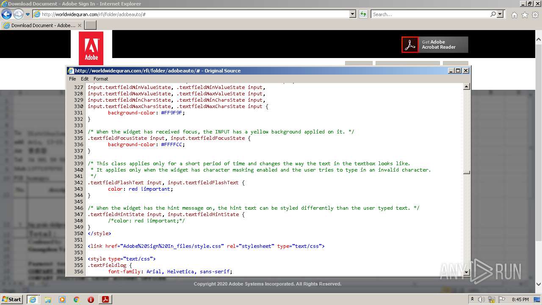
Task: Maximize the Original Source window
Action: [x=458, y=71]
